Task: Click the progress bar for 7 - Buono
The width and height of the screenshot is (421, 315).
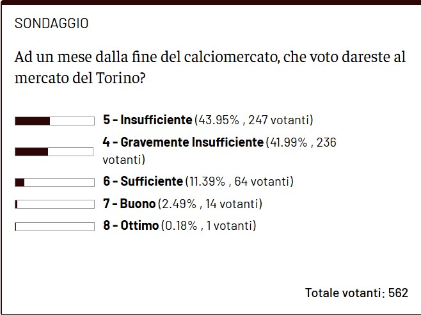Action: click(x=54, y=204)
